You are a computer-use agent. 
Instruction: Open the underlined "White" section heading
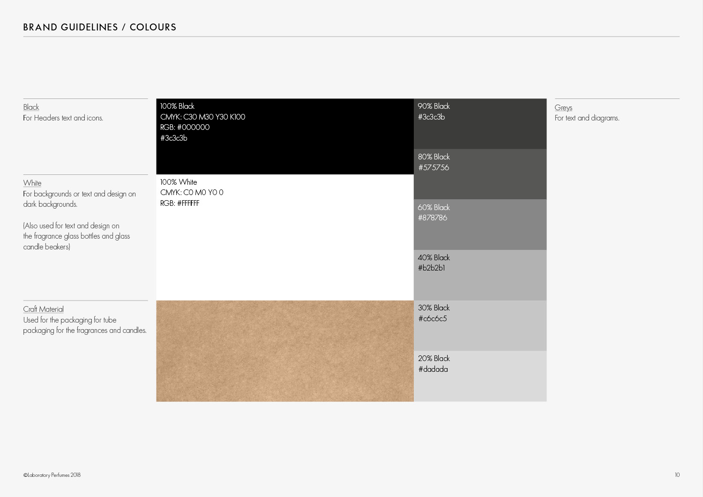pos(32,183)
